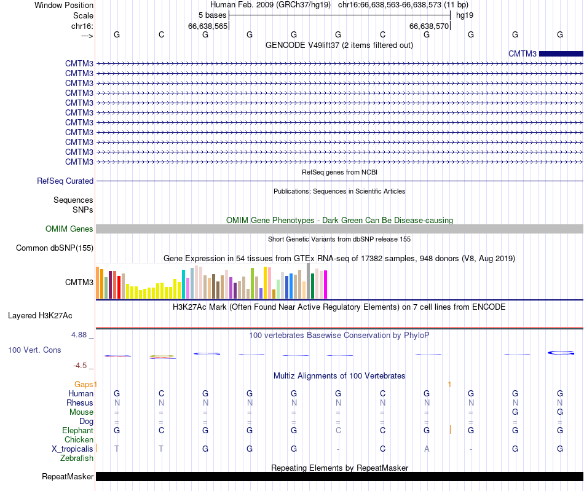
Task: Click the 'Sequences' track label
Action: (x=73, y=200)
